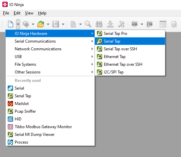Select Serial MI Dump Viewer
Image resolution: width=181 pixels, height=157 pixels.
point(50,135)
